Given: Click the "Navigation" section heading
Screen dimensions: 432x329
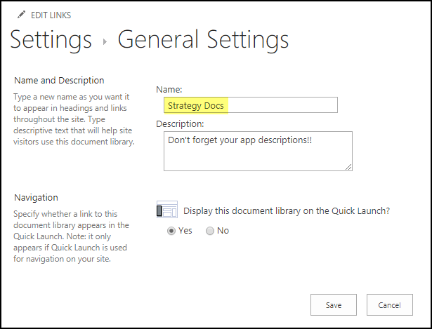Looking at the screenshot, I should point(36,197).
